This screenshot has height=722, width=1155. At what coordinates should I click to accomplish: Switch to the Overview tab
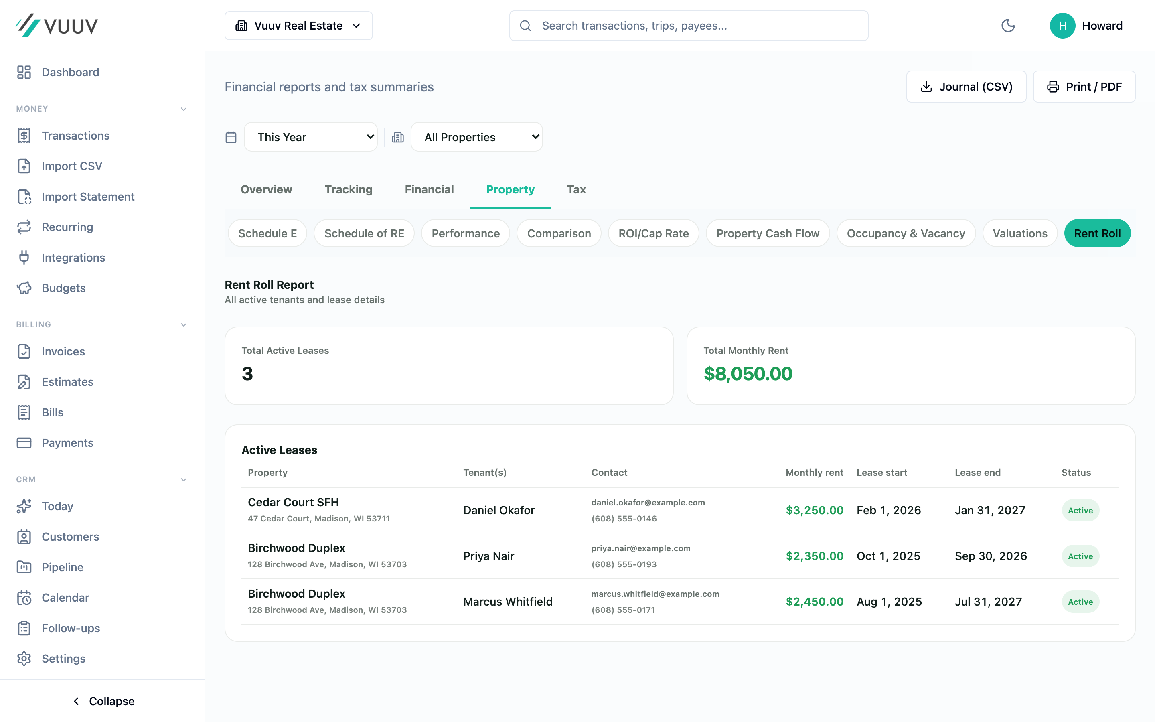point(266,190)
